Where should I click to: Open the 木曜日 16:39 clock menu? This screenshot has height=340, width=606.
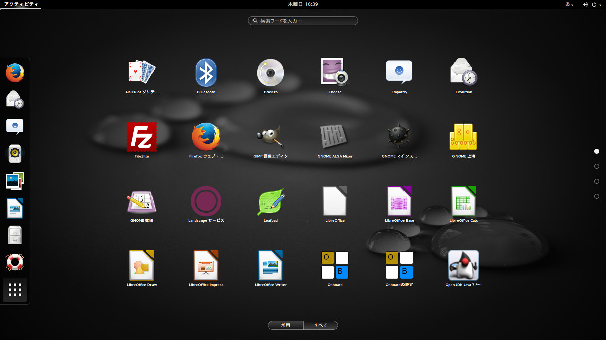tap(303, 4)
